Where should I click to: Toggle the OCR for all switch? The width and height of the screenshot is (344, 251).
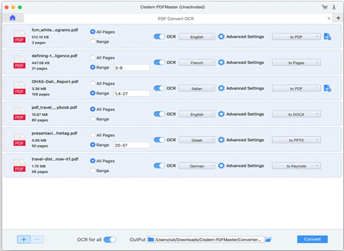click(x=110, y=240)
